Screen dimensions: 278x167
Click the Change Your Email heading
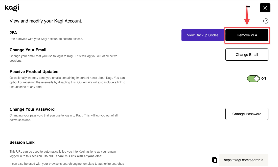point(28,50)
